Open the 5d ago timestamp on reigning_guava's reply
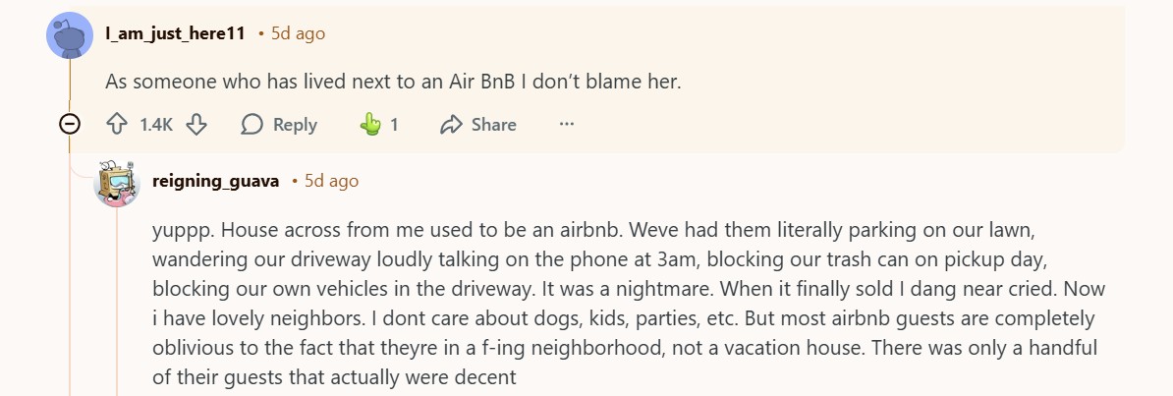Image resolution: width=1173 pixels, height=396 pixels. point(331,181)
